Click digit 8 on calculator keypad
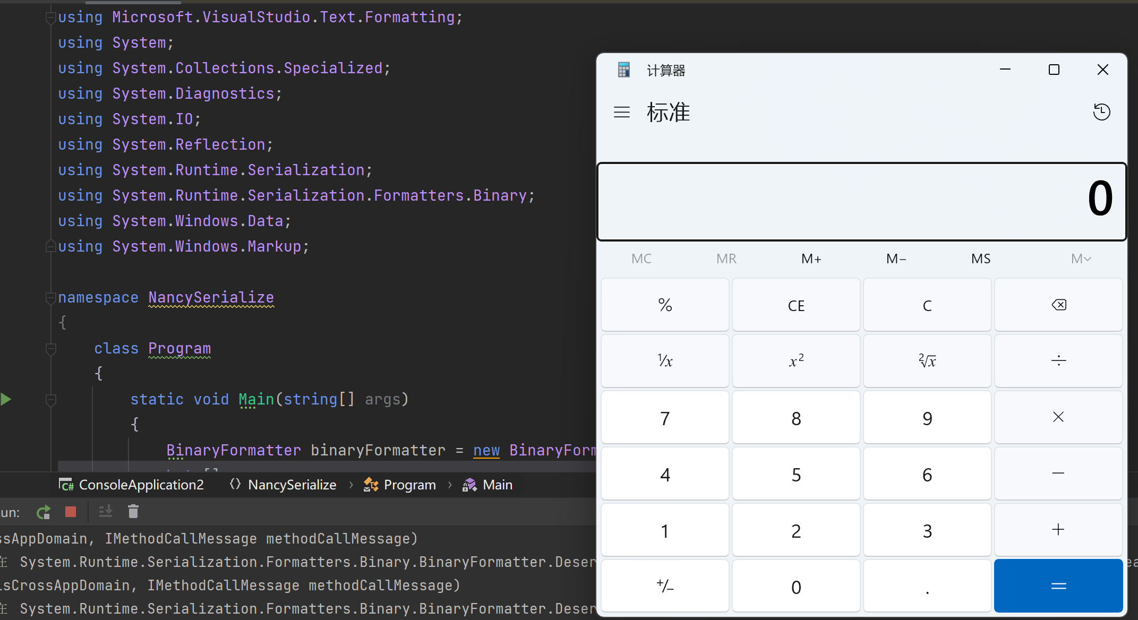Viewport: 1138px width, 620px height. point(796,417)
